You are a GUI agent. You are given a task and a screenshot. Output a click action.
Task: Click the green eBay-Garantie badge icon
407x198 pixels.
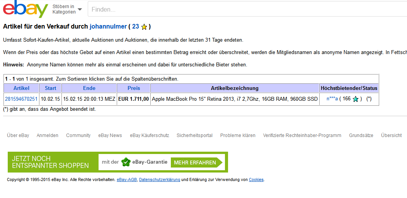[126, 162]
